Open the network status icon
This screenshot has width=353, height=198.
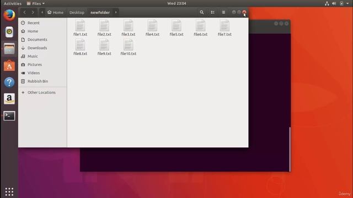327,3
